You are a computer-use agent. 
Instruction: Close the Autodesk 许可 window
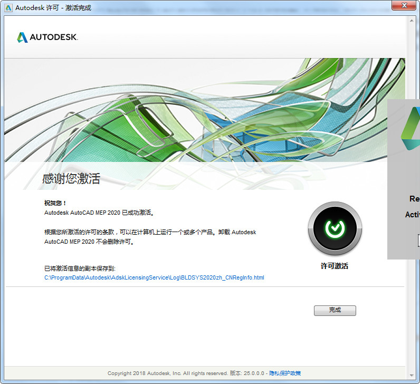click(405, 5)
